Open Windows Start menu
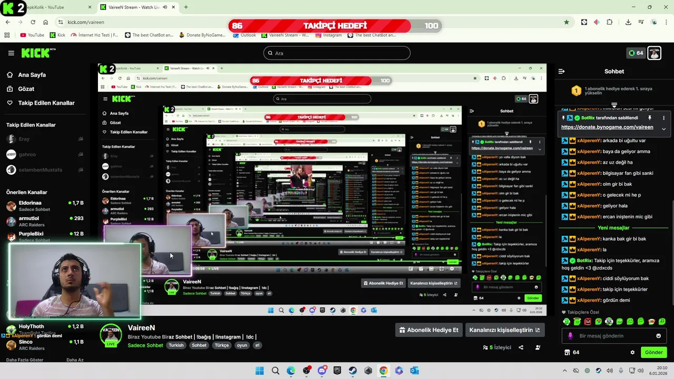 coord(260,371)
